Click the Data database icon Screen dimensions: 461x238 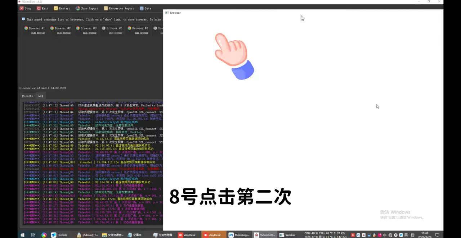pyautogui.click(x=142, y=8)
